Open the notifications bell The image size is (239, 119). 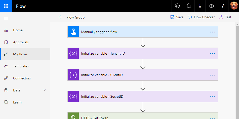(x=189, y=6)
